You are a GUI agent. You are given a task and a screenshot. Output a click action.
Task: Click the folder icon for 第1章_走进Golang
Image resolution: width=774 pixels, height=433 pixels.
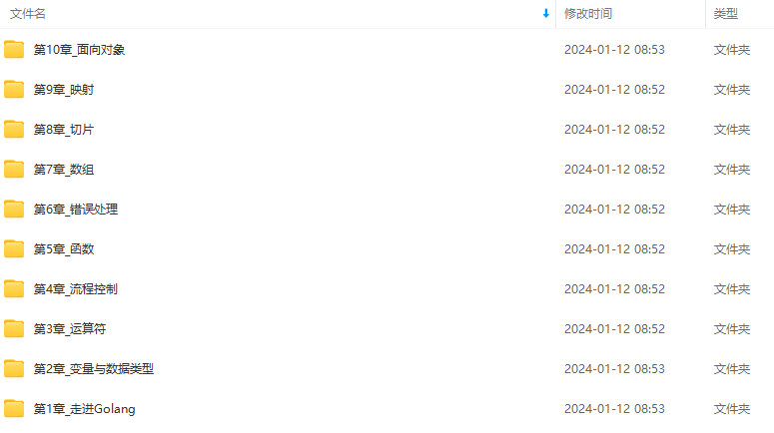(14, 409)
